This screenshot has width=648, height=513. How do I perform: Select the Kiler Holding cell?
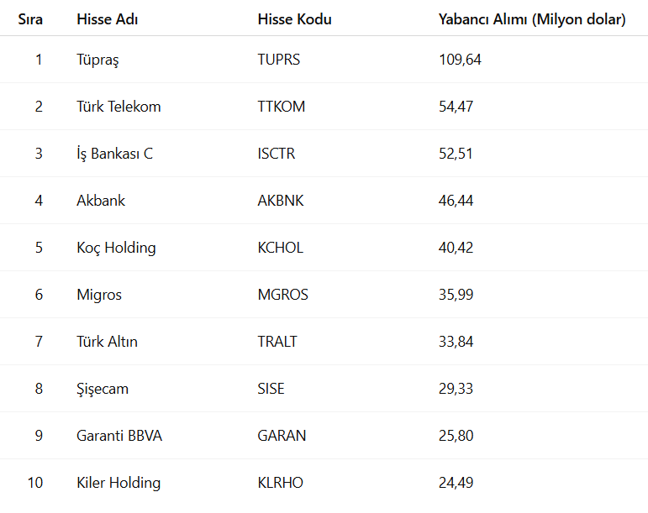coord(119,483)
